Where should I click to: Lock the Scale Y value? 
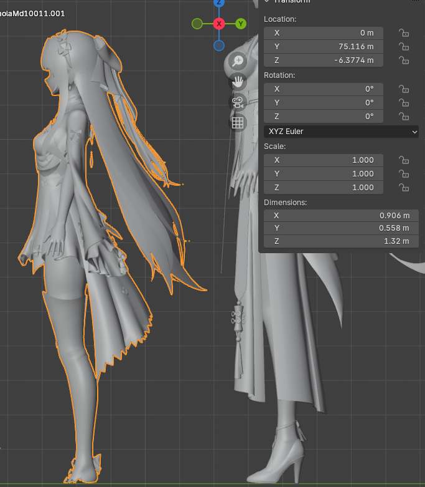[404, 174]
